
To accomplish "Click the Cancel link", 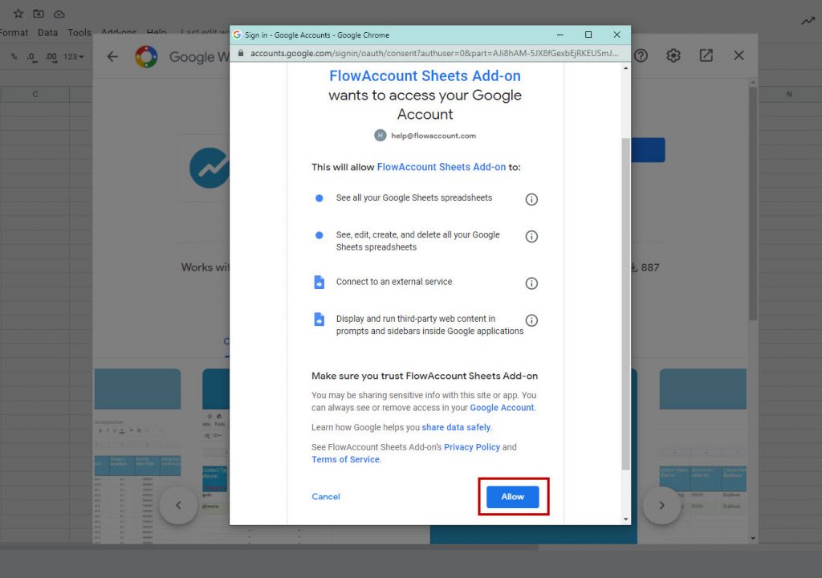I will click(326, 497).
